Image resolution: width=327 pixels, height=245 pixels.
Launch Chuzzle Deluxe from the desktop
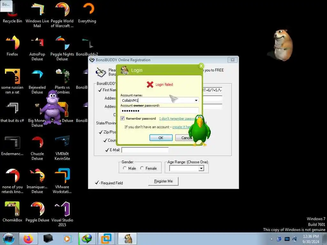[x=37, y=147]
